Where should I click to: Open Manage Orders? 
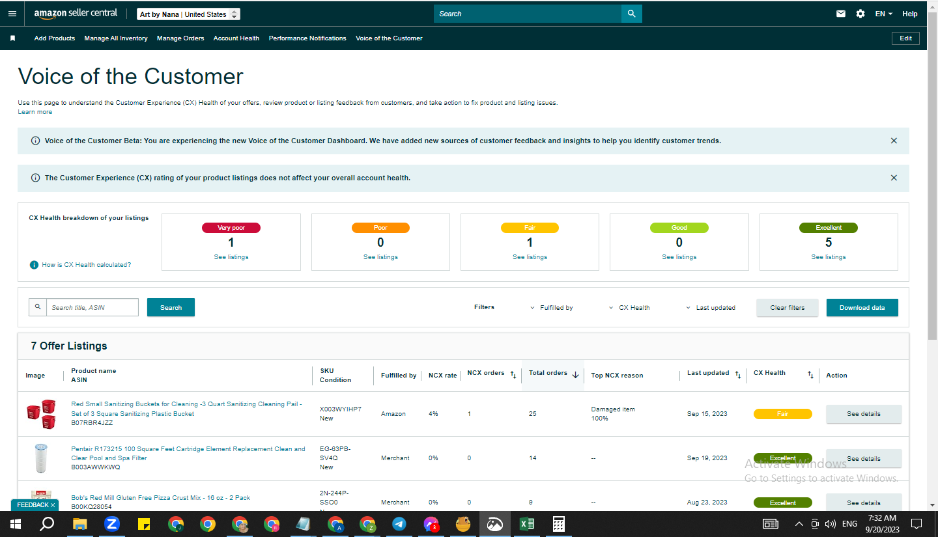pyautogui.click(x=180, y=38)
